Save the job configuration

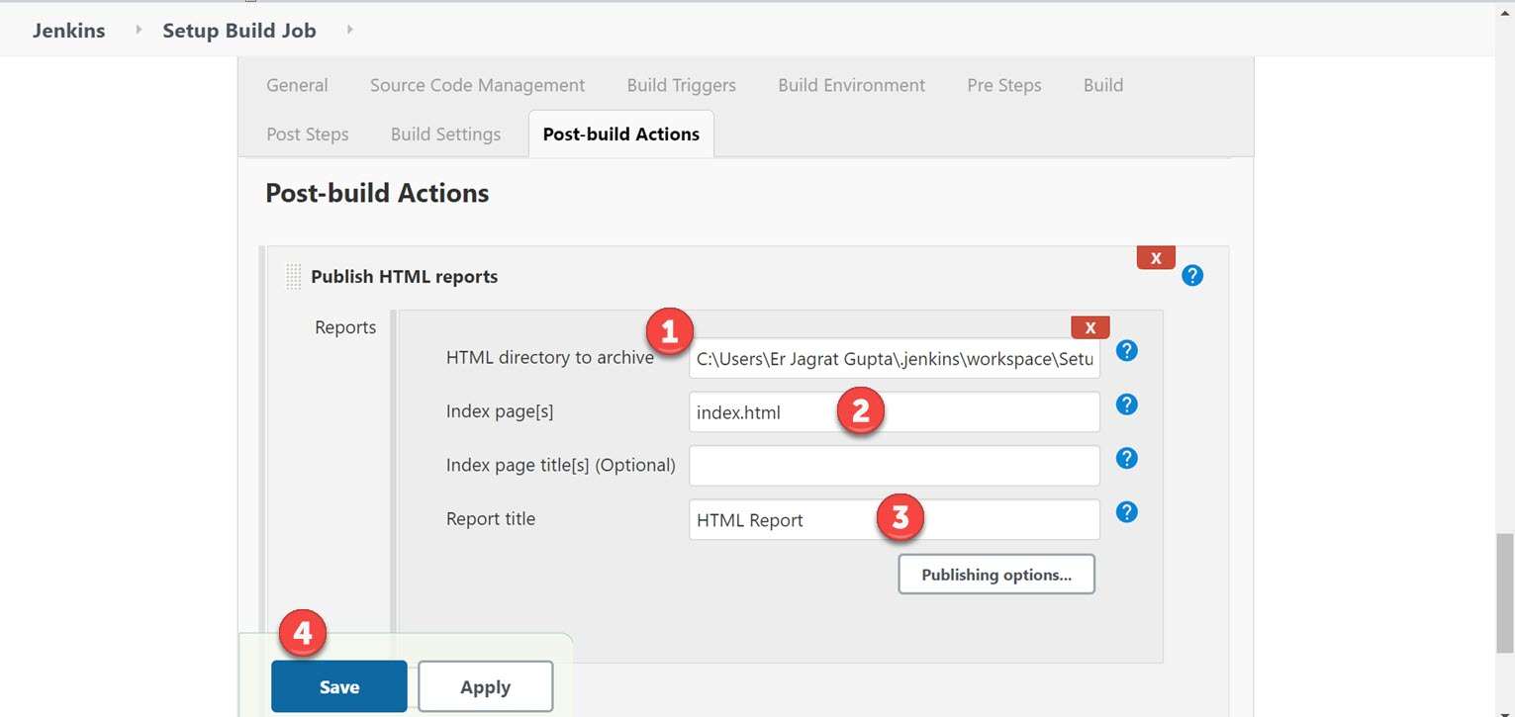pos(339,686)
